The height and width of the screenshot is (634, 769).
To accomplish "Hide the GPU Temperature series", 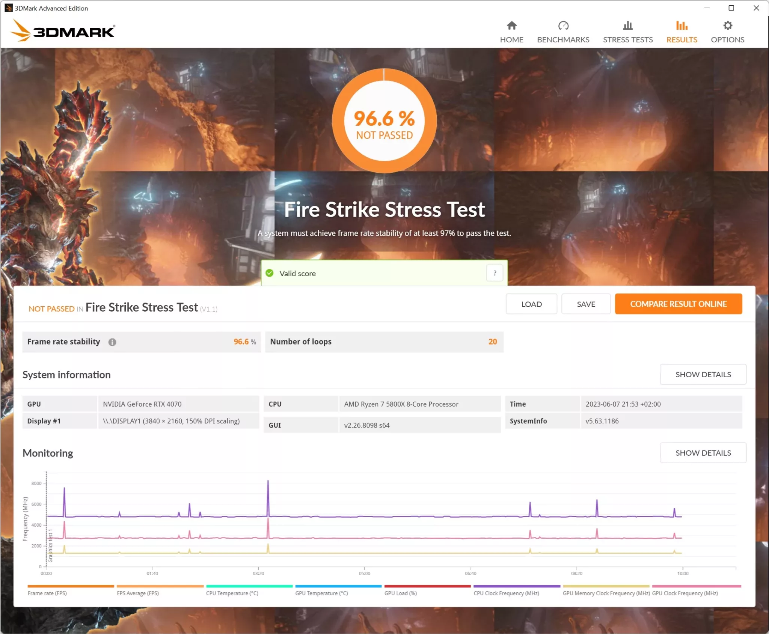I will tap(321, 593).
